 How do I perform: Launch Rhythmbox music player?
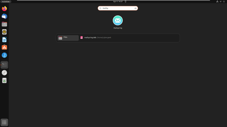(x=4, y=32)
